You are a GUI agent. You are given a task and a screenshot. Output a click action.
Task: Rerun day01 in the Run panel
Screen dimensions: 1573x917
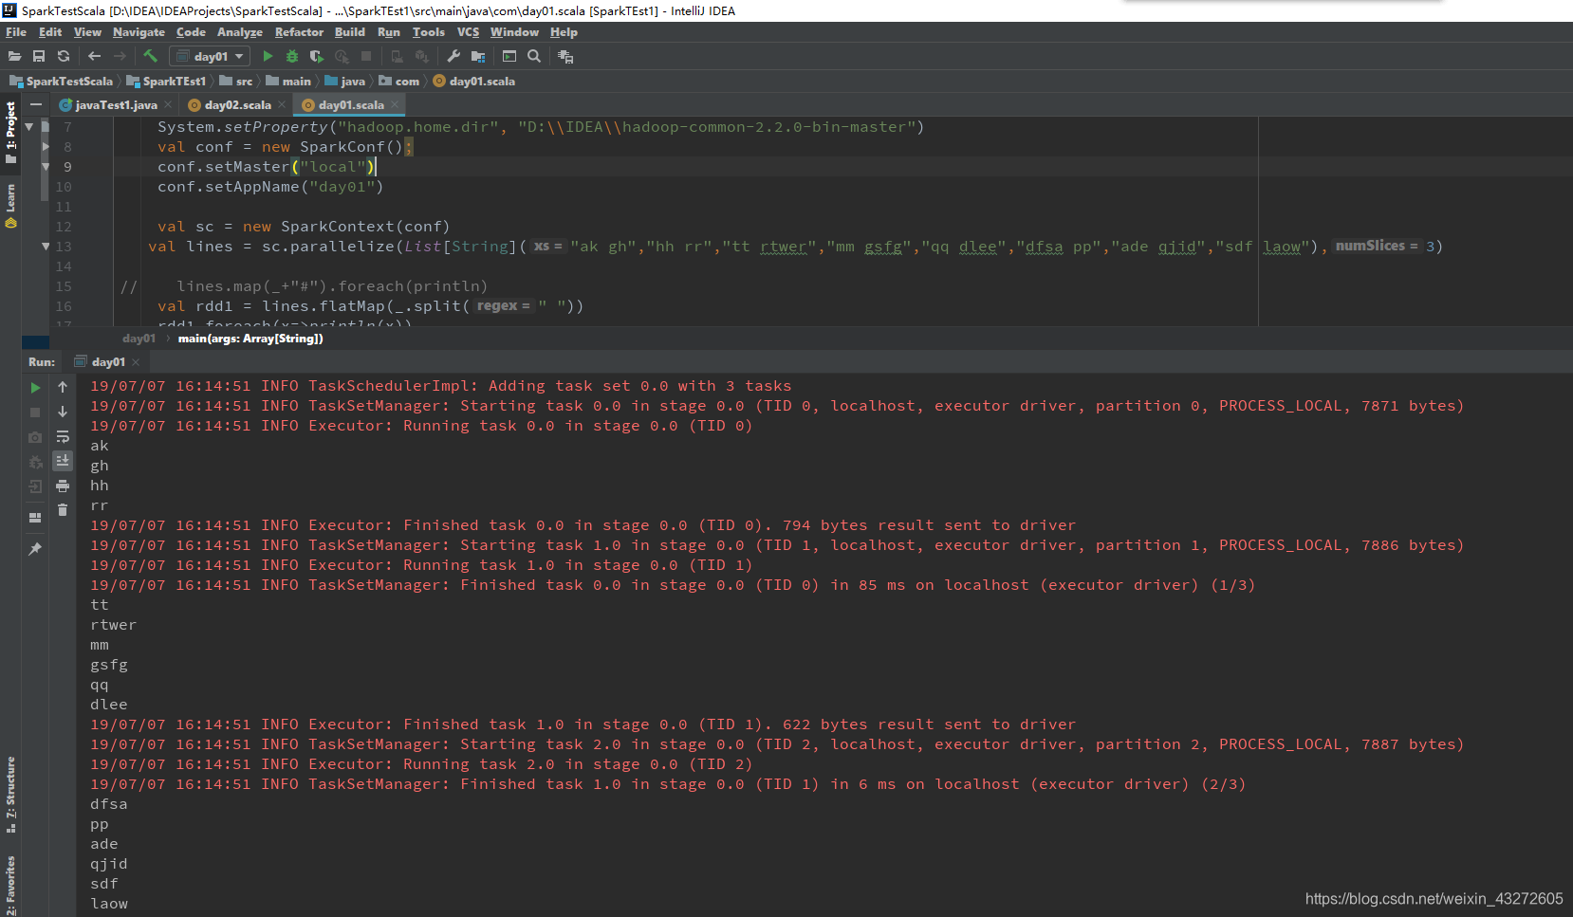point(35,387)
